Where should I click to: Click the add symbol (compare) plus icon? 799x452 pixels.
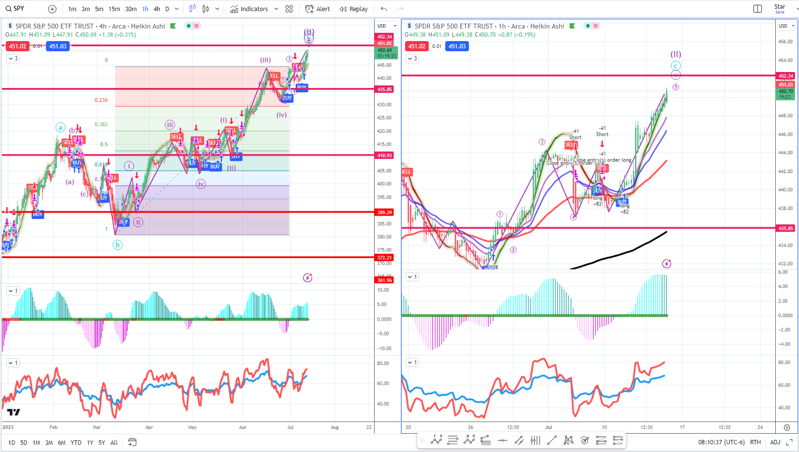coord(52,9)
